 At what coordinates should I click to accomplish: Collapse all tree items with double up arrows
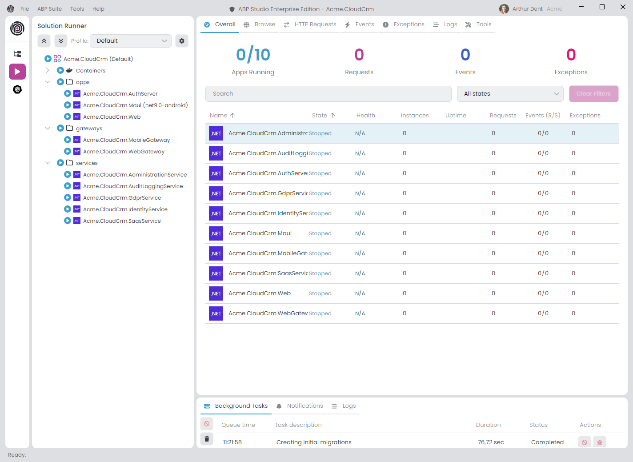[44, 41]
